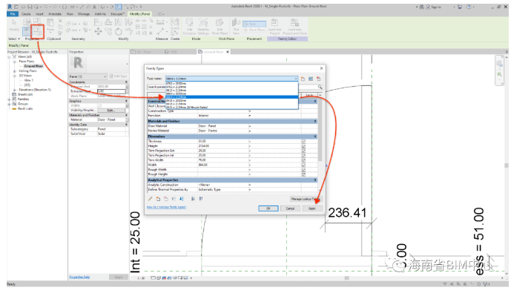Toggle the Lock checkbox for Thickness

pos(303,142)
